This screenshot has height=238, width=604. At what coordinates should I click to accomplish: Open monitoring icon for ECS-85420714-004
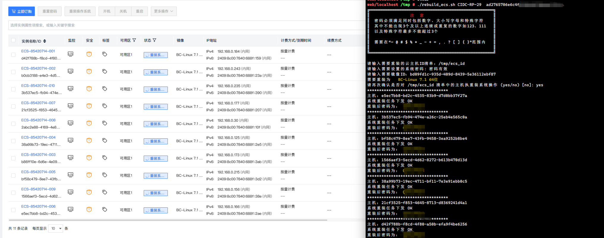71,140
